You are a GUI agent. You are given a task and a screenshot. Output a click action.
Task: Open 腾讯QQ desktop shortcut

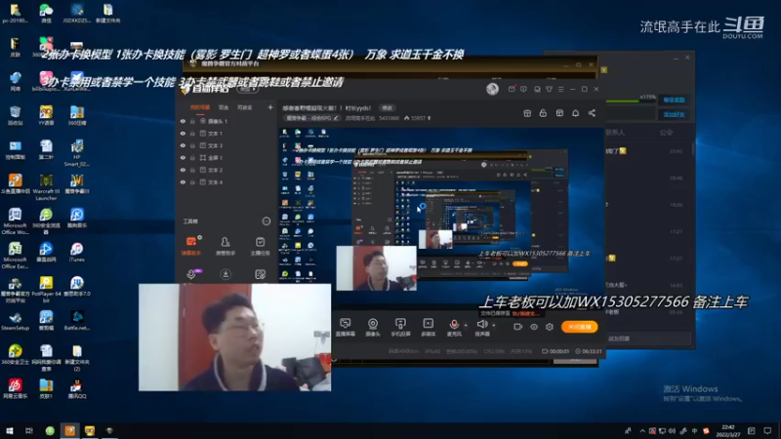tap(77, 388)
